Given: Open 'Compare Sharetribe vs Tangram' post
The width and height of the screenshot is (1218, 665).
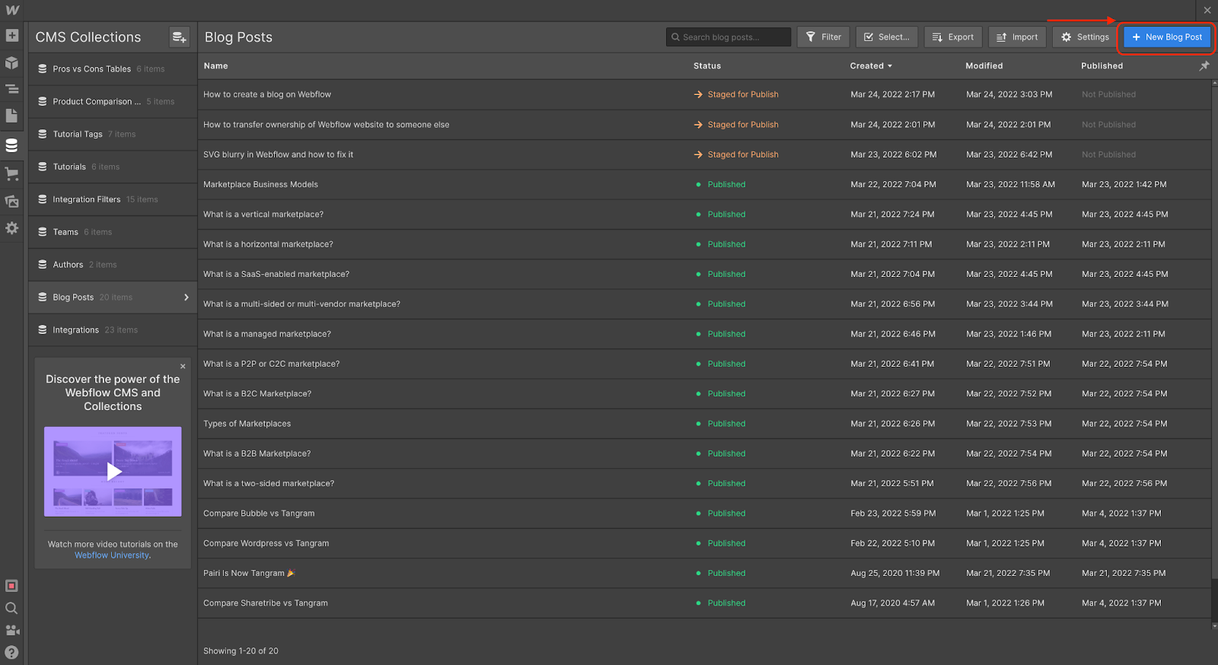Looking at the screenshot, I should [265, 603].
